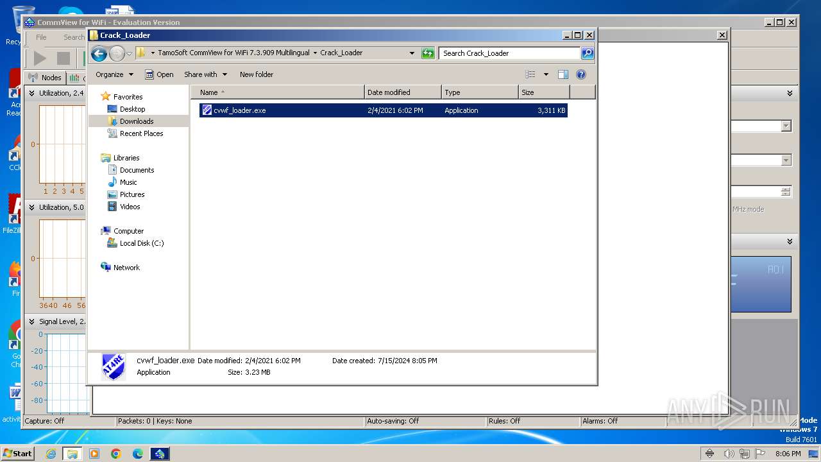Open Downloads in Favorites
This screenshot has width=821, height=462.
(137, 121)
